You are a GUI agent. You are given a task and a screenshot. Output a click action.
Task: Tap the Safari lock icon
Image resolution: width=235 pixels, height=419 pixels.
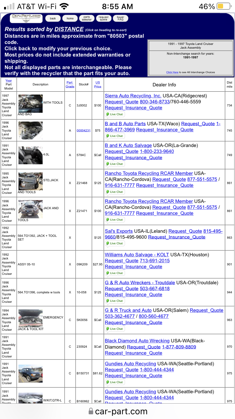pyautogui.click(x=91, y=411)
